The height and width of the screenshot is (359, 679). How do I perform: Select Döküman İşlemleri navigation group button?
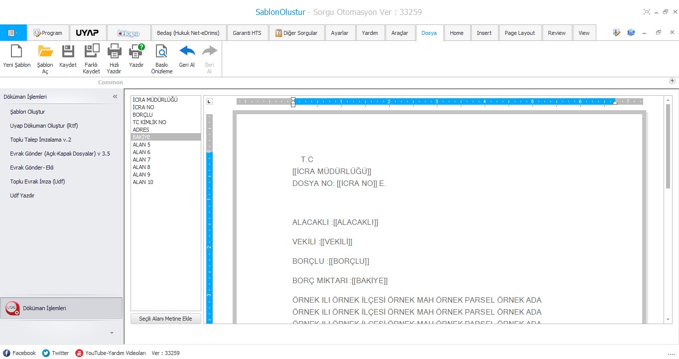pyautogui.click(x=61, y=308)
